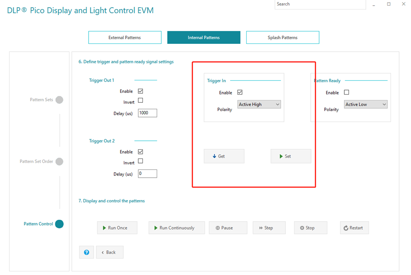Select the Pattern Set Order step circle
Viewport: 411px width, 275px height.
[59, 162]
